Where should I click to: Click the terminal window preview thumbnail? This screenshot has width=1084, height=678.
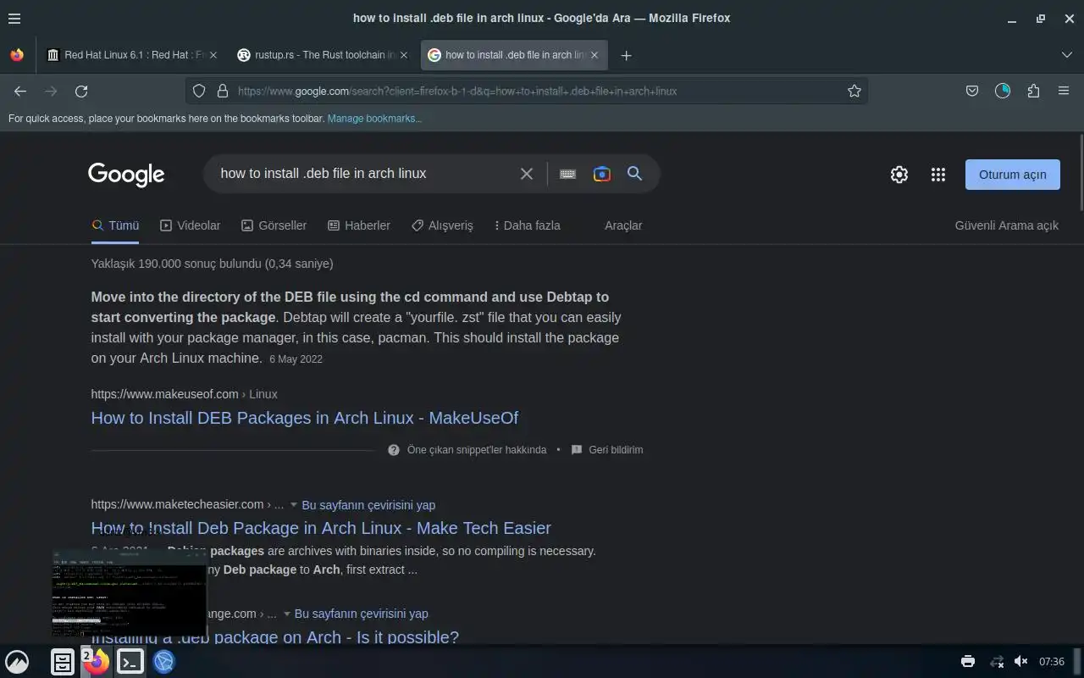pos(130,593)
